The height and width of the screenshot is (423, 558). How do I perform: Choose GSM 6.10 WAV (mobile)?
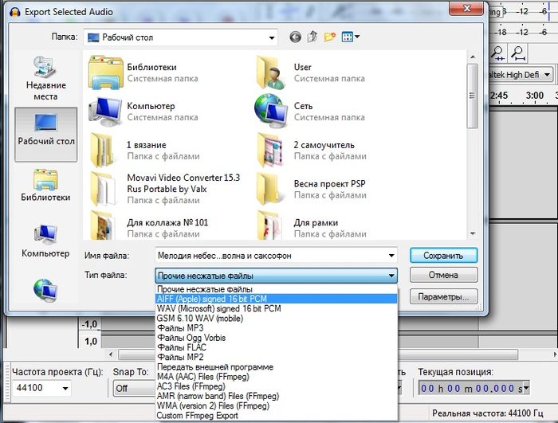pyautogui.click(x=276, y=318)
